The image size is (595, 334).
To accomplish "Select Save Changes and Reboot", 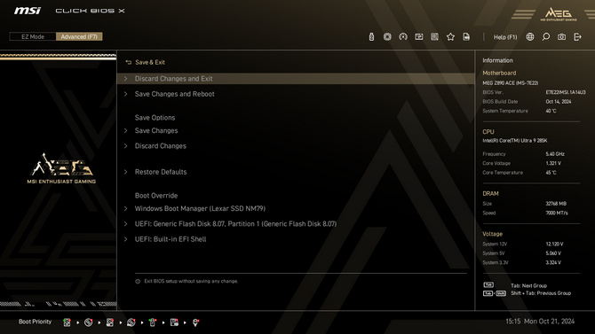I will (296, 94).
